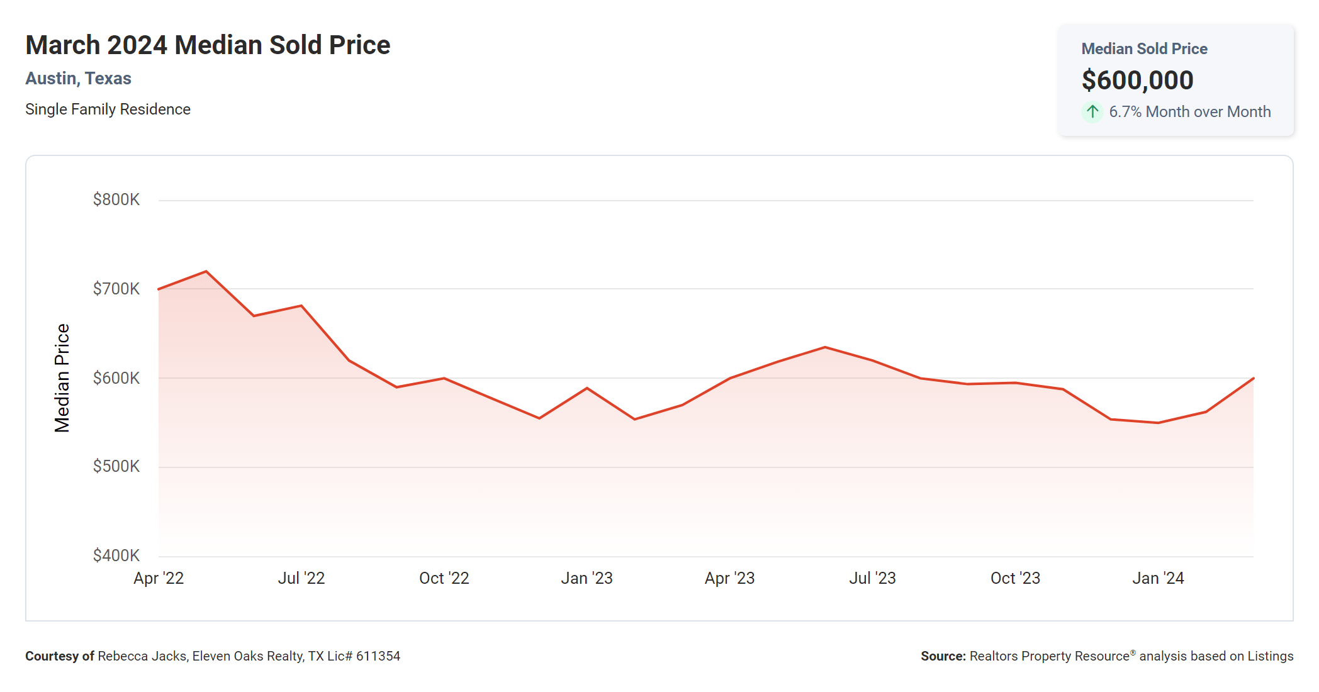Click the vertical Median Price axis title
Viewport: 1319px width, 692px height.
click(x=62, y=378)
